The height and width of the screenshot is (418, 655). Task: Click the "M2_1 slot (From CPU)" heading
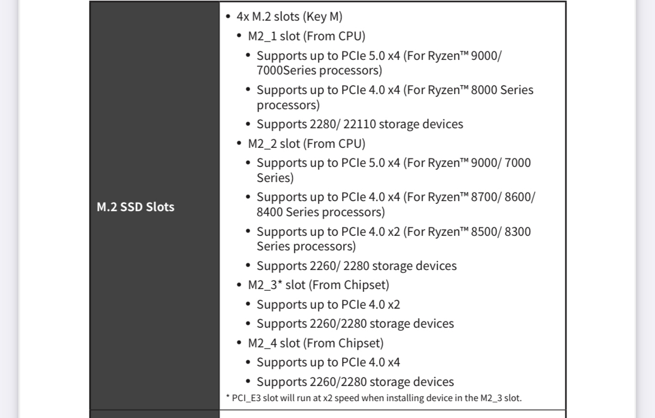306,36
